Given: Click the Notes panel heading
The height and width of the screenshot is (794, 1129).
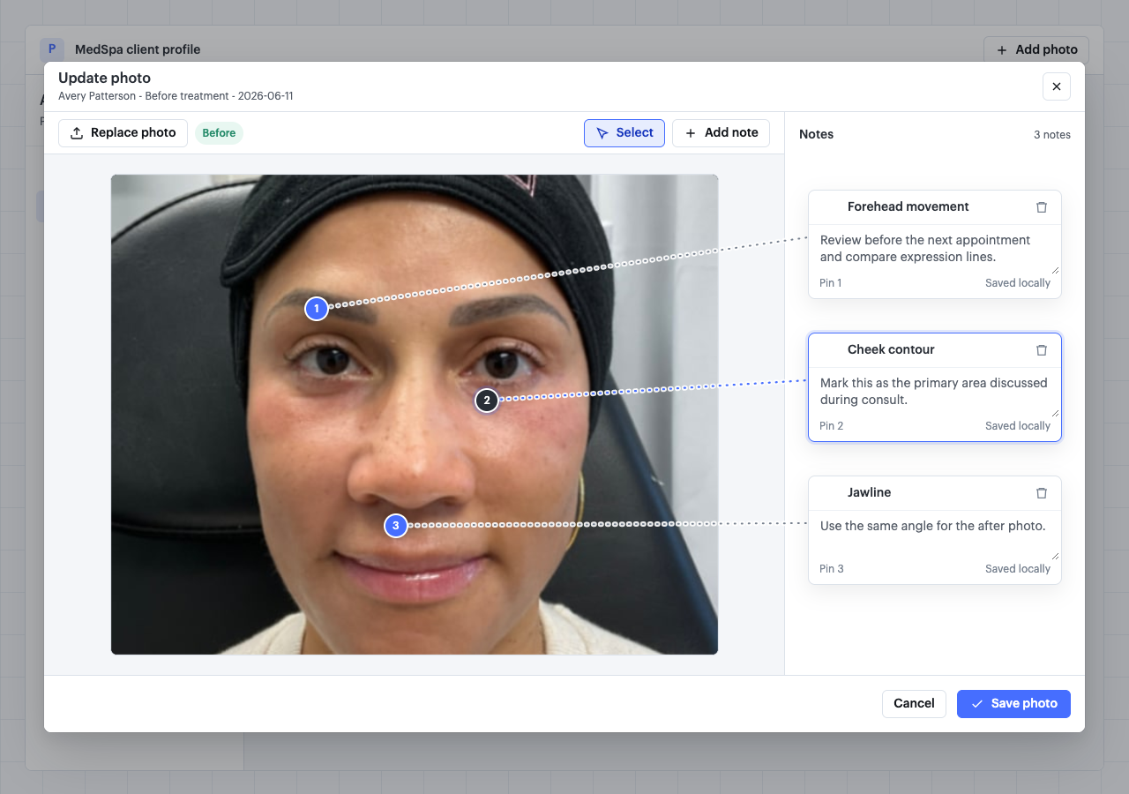Looking at the screenshot, I should tap(817, 135).
